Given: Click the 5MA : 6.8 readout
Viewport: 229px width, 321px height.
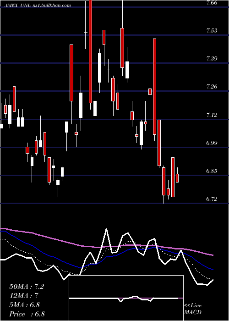Looking at the screenshot, I should 24,305.
